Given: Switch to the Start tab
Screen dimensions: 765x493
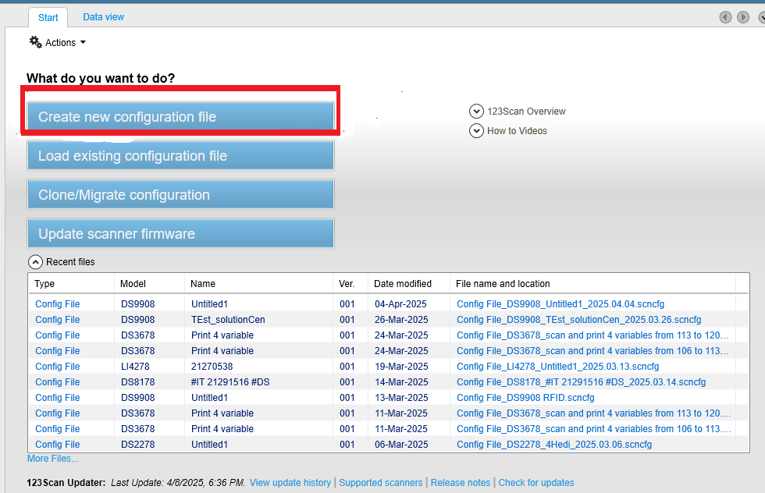Looking at the screenshot, I should [x=48, y=18].
